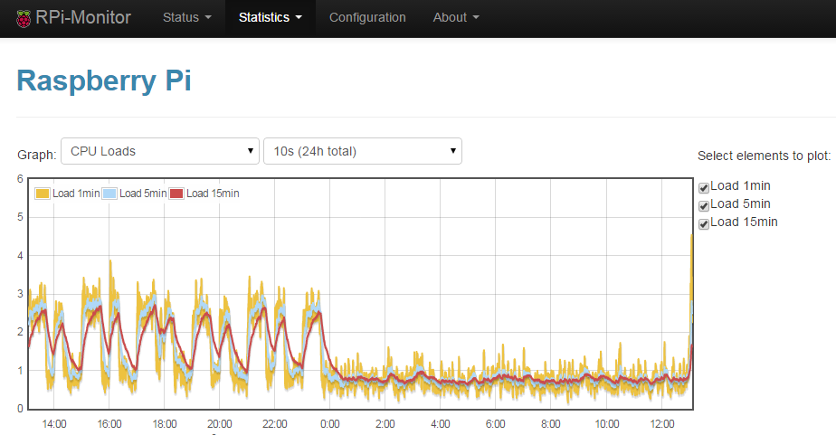836x435 pixels.
Task: Click the raspberry logo icon
Action: coord(24,18)
